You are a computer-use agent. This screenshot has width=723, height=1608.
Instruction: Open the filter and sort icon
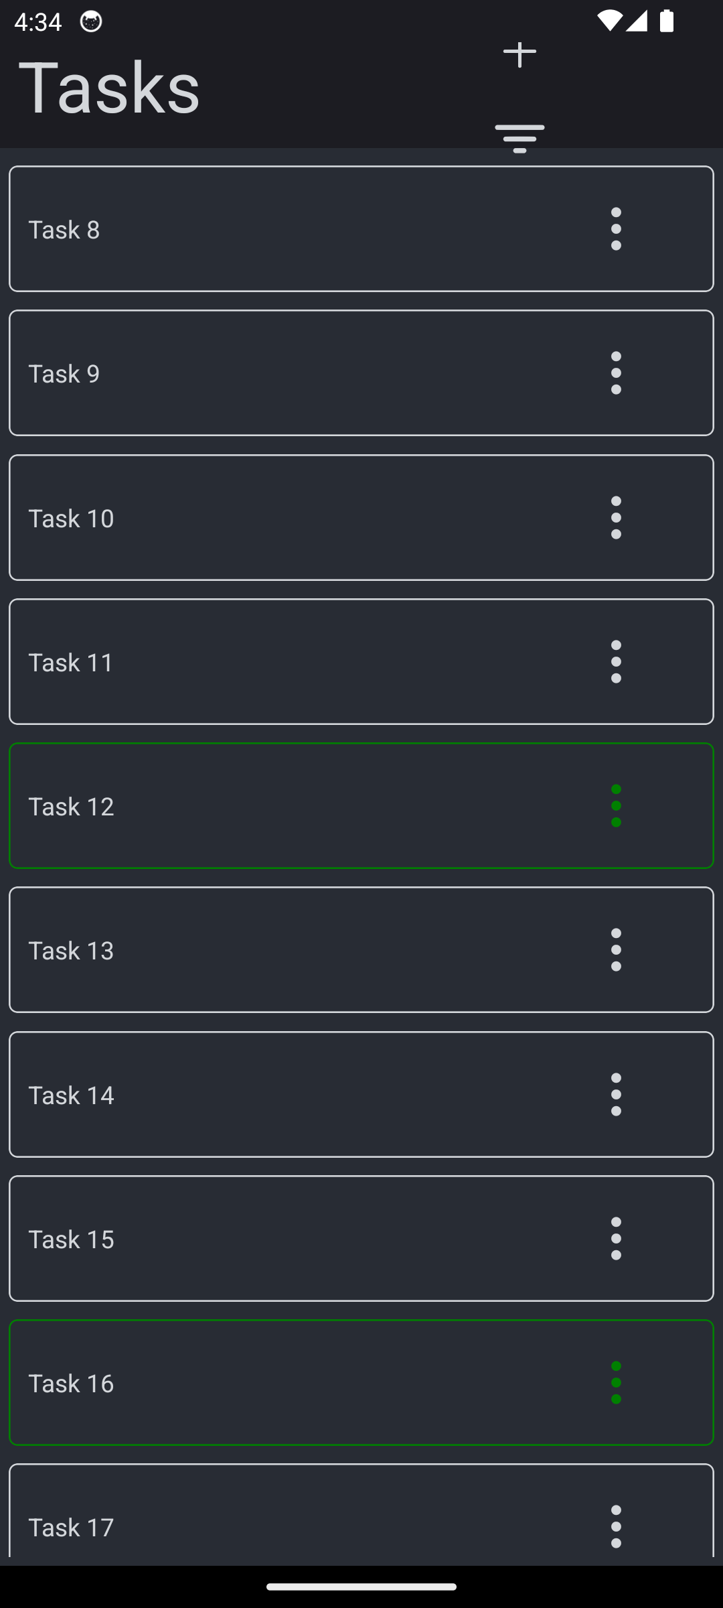pyautogui.click(x=519, y=138)
